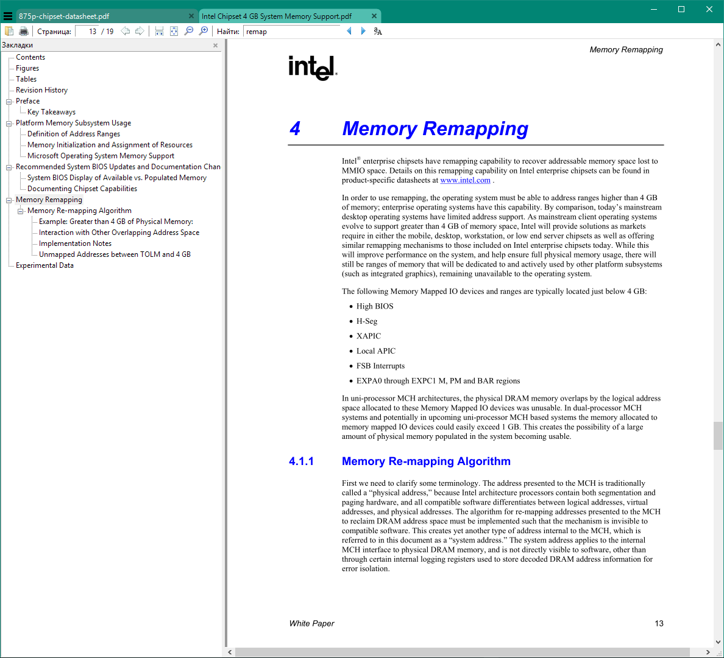724x658 pixels.
Task: Click the FSB Interrupts bullet text
Action: point(380,366)
